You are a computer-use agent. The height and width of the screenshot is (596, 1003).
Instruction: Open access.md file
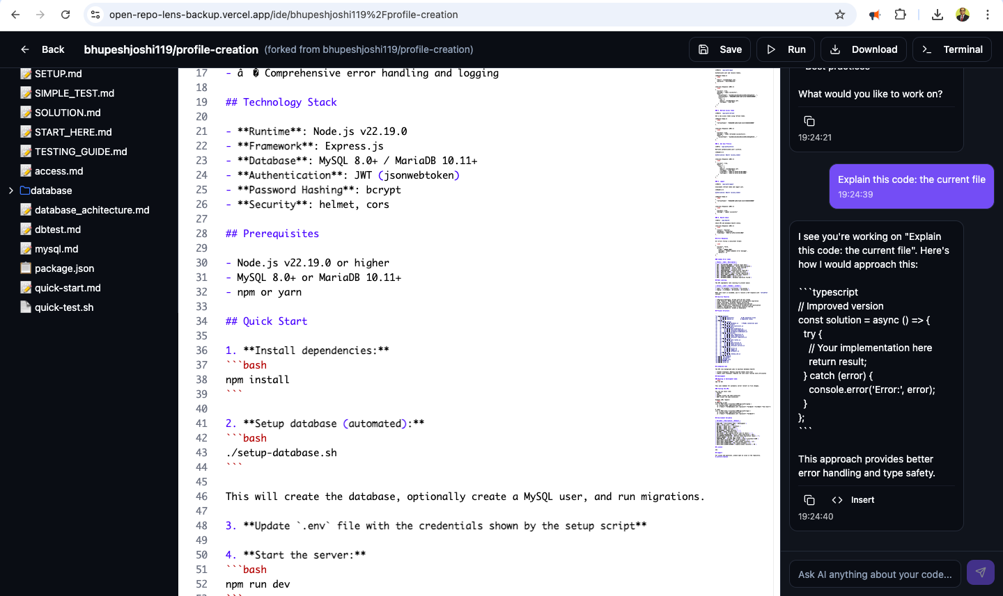[x=59, y=171]
